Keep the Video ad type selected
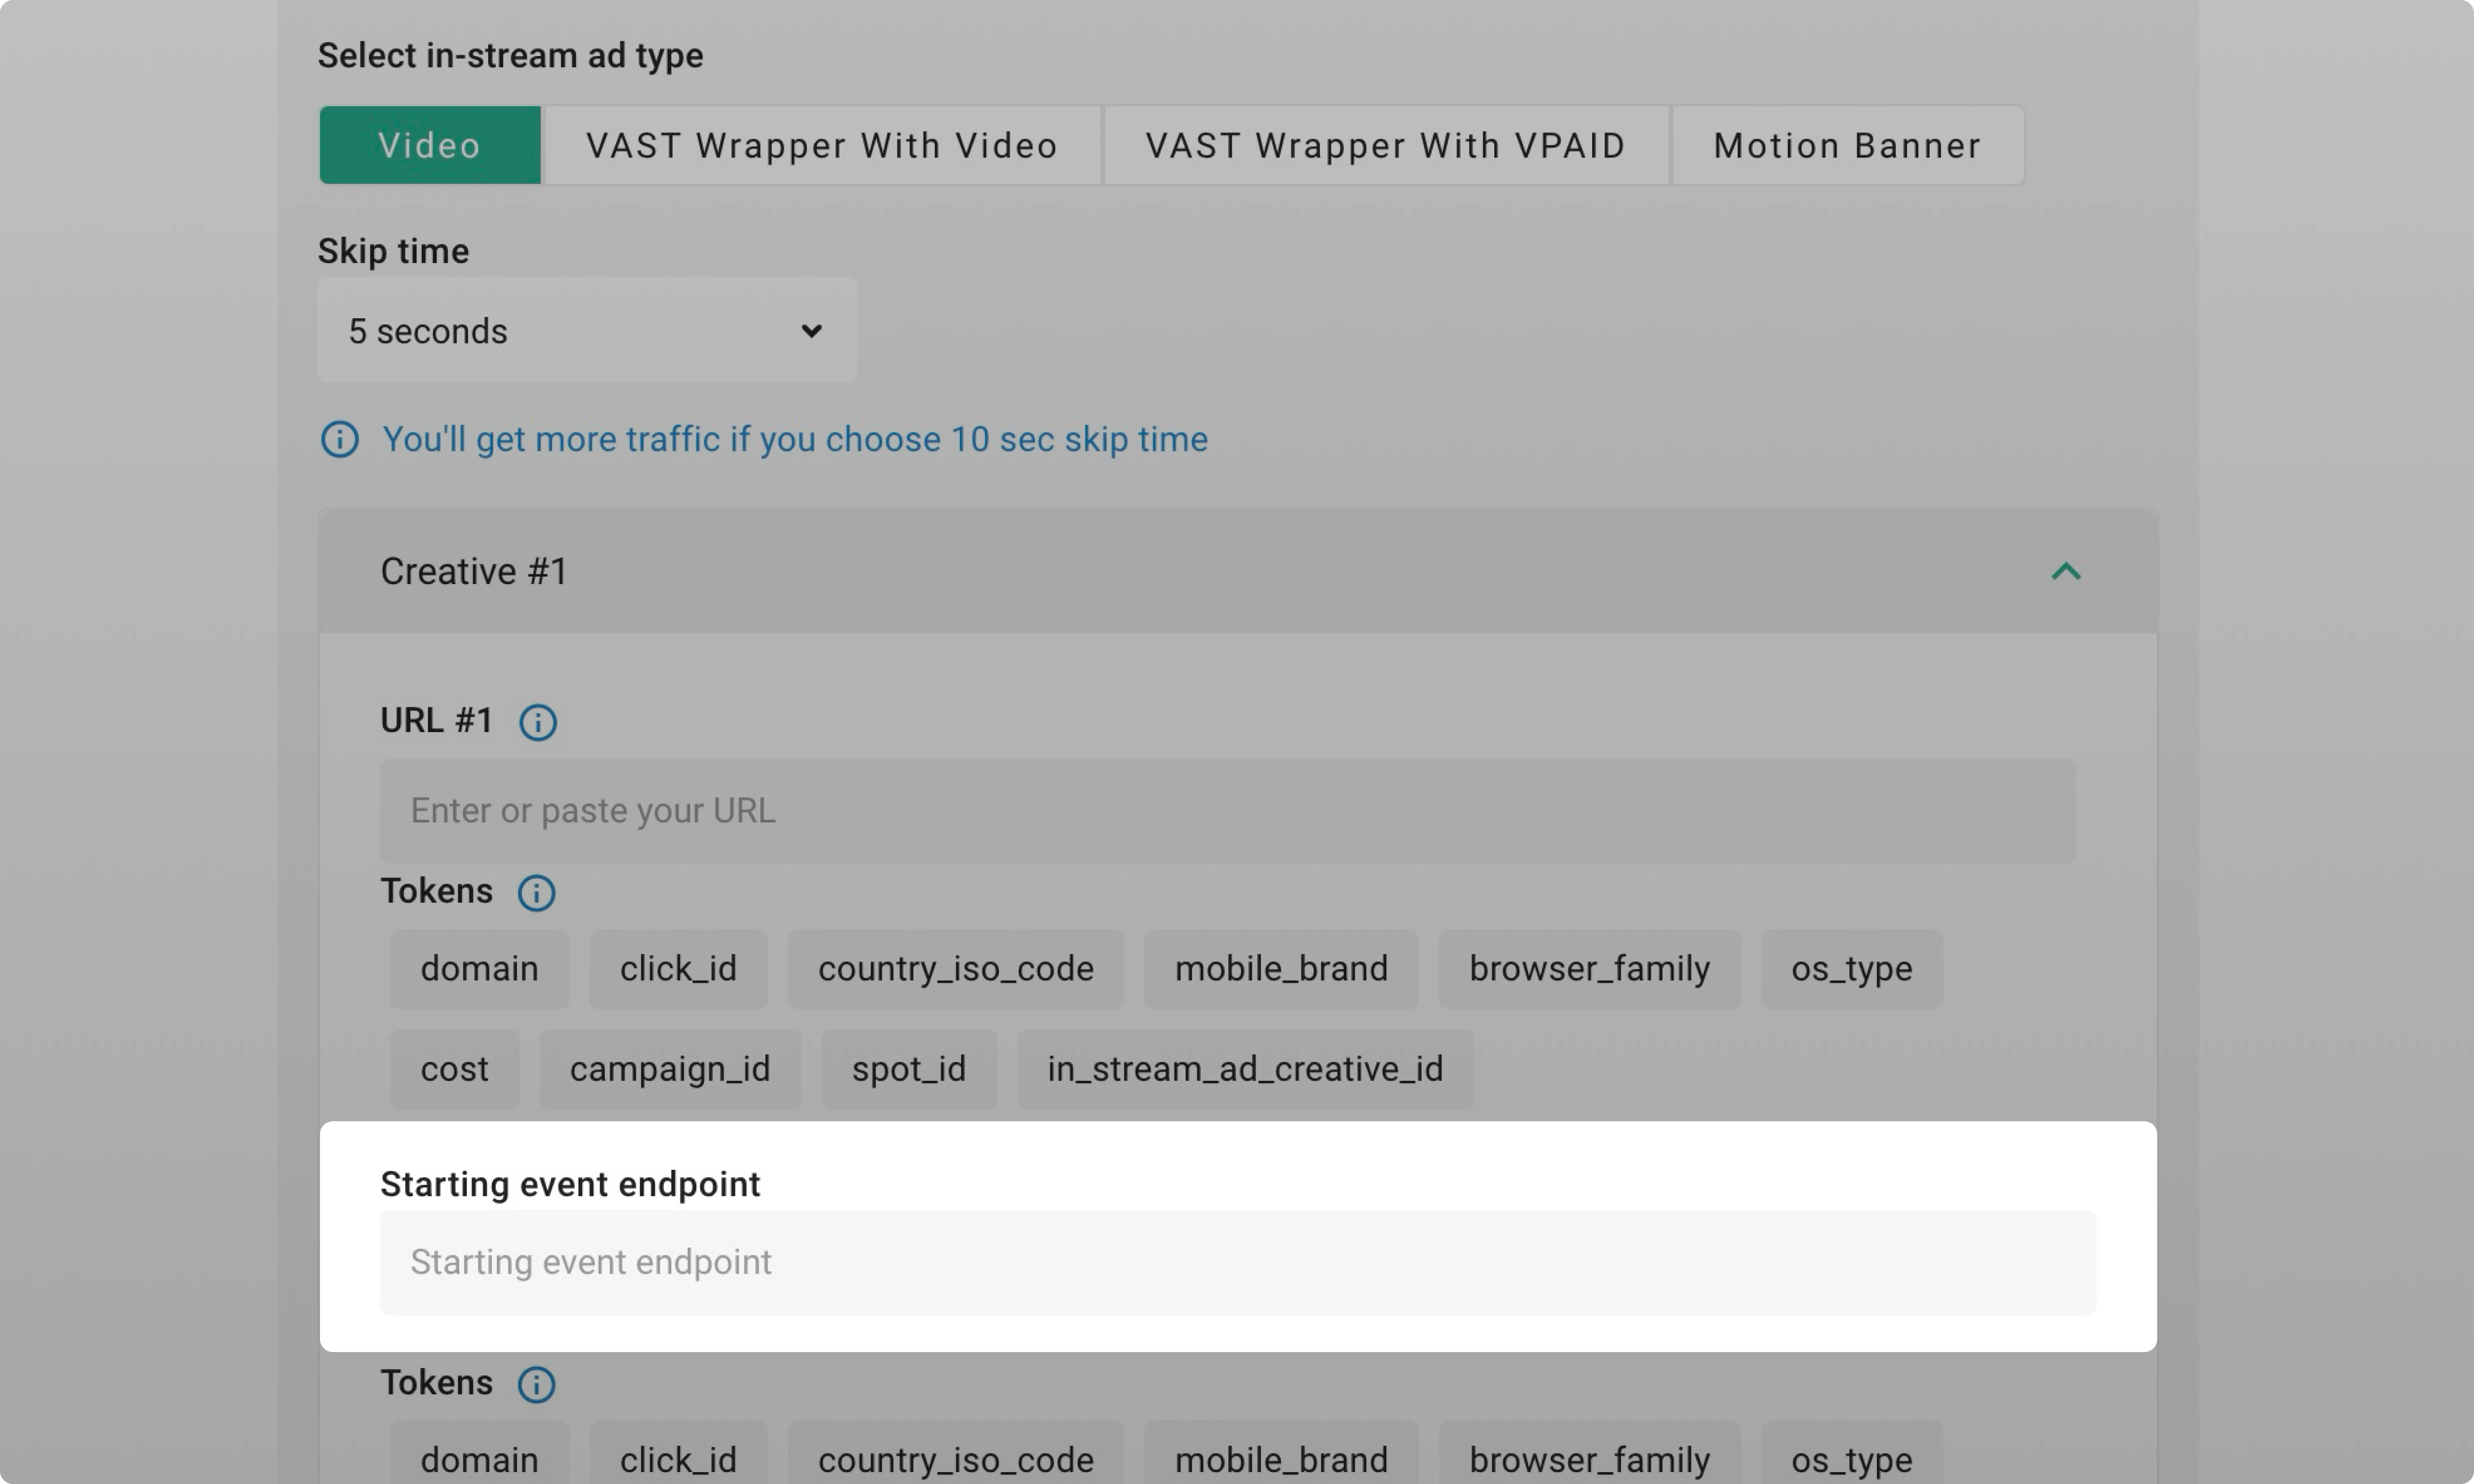The height and width of the screenshot is (1484, 2474). point(429,145)
